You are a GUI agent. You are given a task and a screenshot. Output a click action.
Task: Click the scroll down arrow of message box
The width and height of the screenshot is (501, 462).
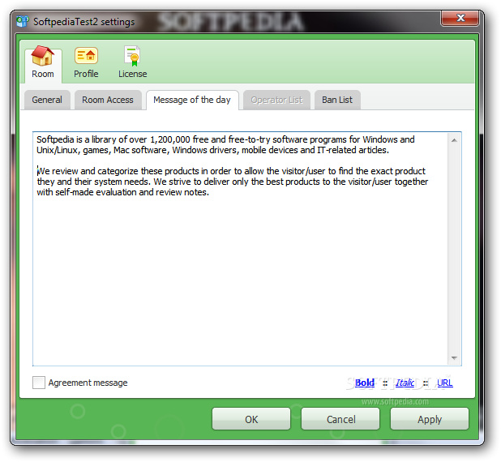pyautogui.click(x=454, y=358)
